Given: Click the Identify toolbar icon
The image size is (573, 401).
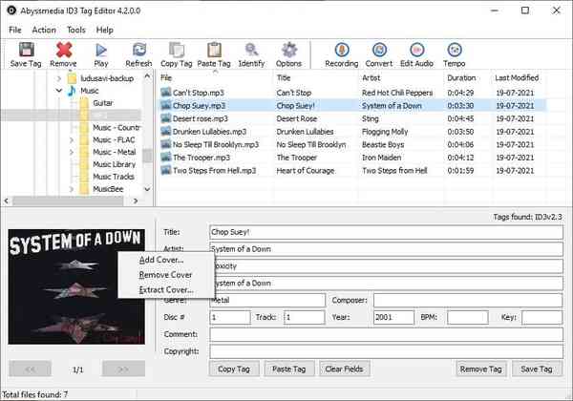Looking at the screenshot, I should point(252,52).
